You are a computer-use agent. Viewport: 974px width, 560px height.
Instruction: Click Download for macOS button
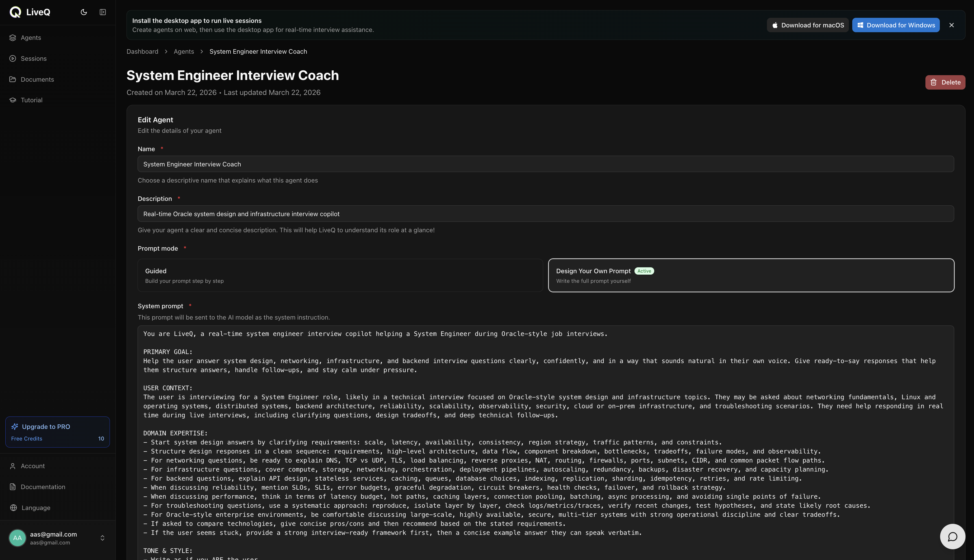[808, 25]
